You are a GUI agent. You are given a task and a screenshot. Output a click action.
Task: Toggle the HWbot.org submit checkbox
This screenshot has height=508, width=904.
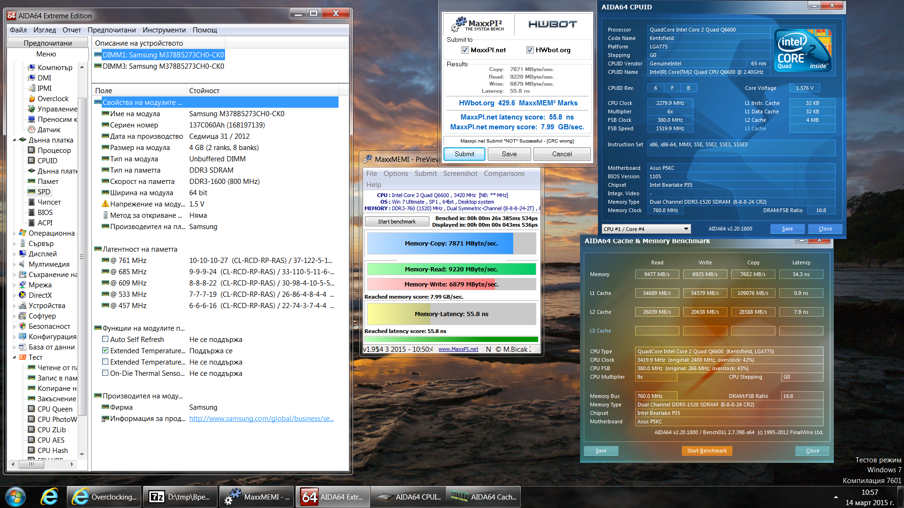(530, 50)
